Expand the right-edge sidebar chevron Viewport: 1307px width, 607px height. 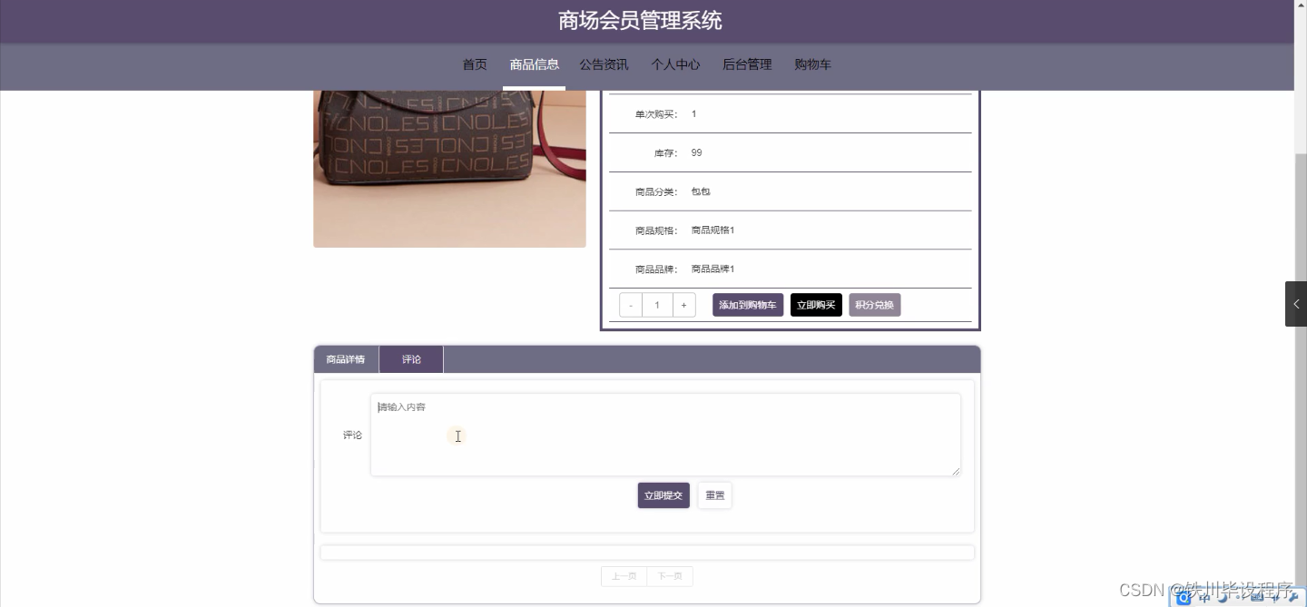(x=1296, y=304)
